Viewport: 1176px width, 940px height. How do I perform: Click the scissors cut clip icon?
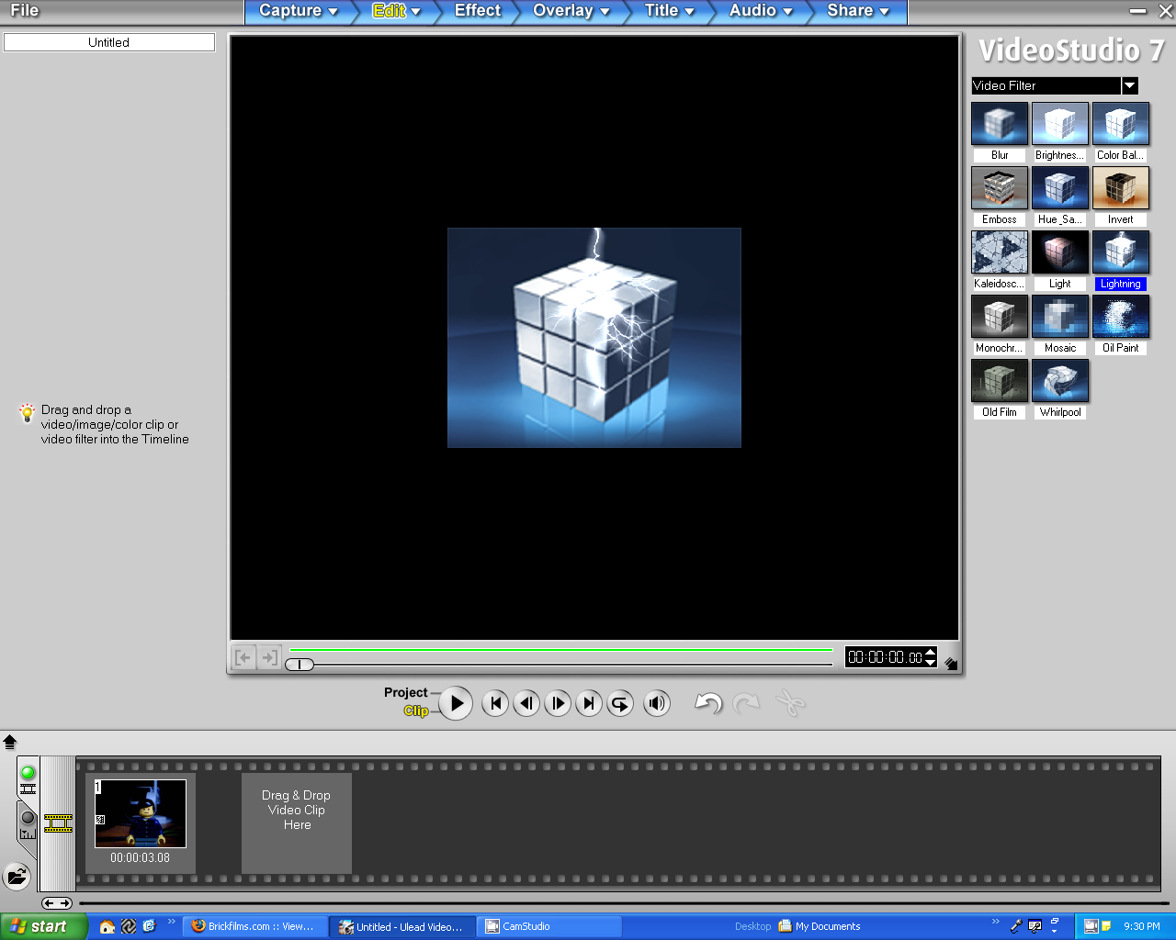[790, 703]
